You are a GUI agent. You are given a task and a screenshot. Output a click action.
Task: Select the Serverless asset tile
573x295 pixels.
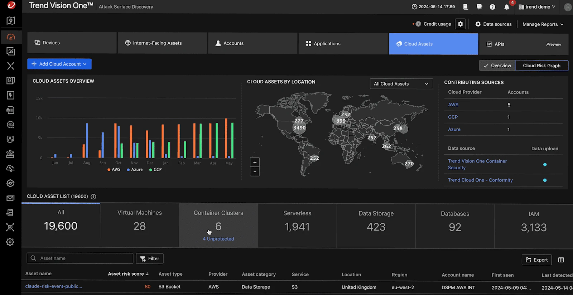tap(297, 226)
